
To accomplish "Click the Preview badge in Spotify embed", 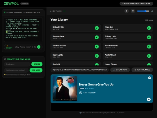I will click(82, 89).
